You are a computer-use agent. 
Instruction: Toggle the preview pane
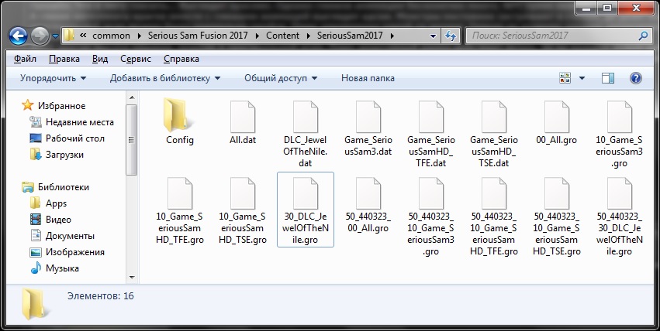click(x=608, y=78)
